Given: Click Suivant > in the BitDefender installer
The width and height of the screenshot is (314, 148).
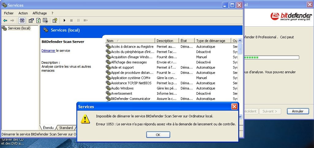Looking at the screenshot, I should coord(270,111).
